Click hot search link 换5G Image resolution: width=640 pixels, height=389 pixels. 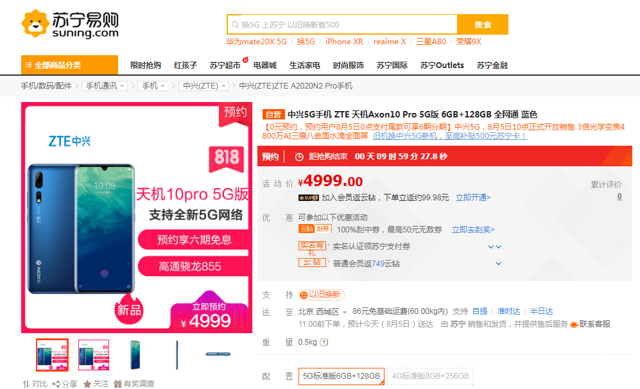coord(306,42)
